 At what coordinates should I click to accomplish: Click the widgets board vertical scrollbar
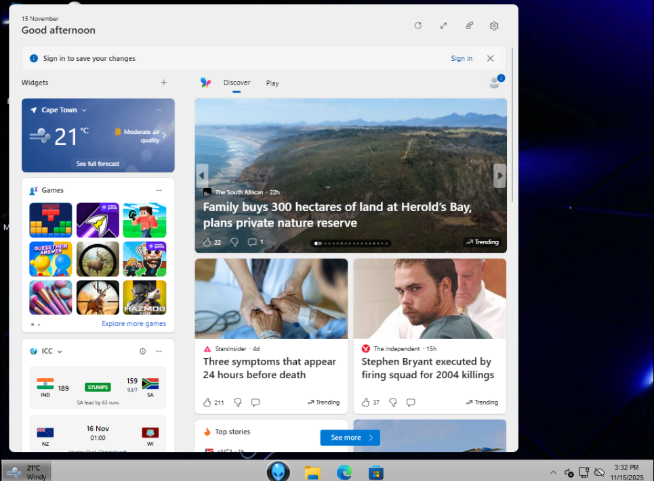(512, 125)
